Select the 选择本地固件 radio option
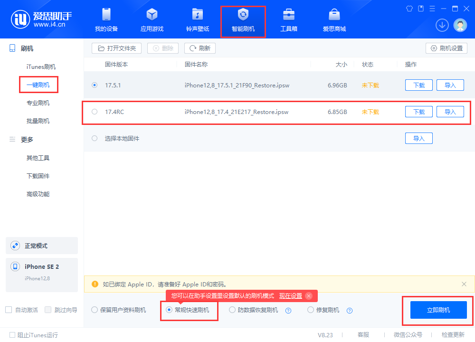 (x=95, y=138)
